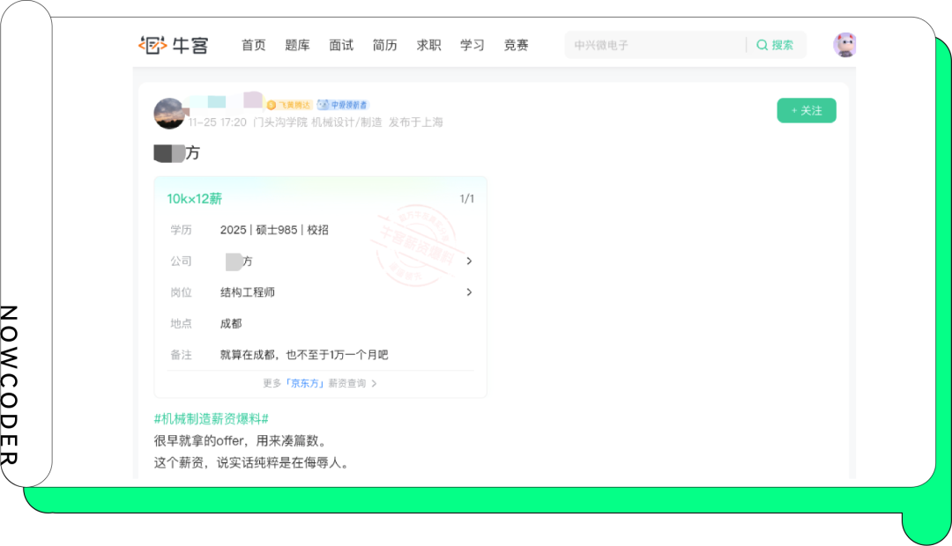Open the 简历 navigation item

pyautogui.click(x=384, y=45)
